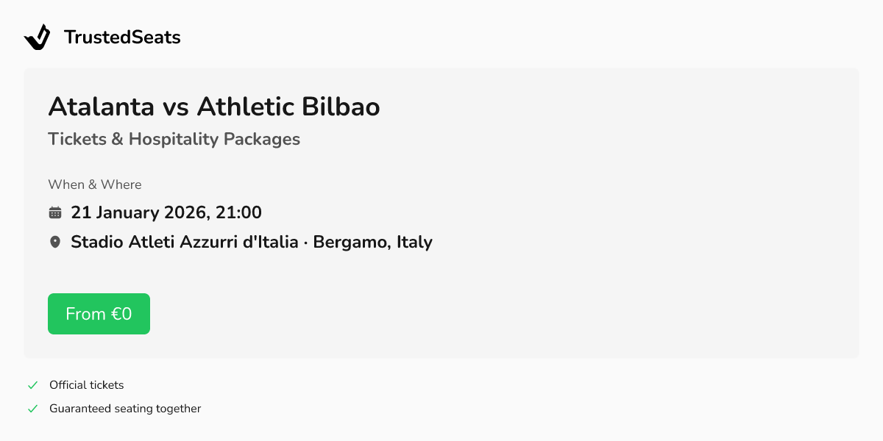
Task: Open the TrustedSeats logo in the header
Action: 102,36
